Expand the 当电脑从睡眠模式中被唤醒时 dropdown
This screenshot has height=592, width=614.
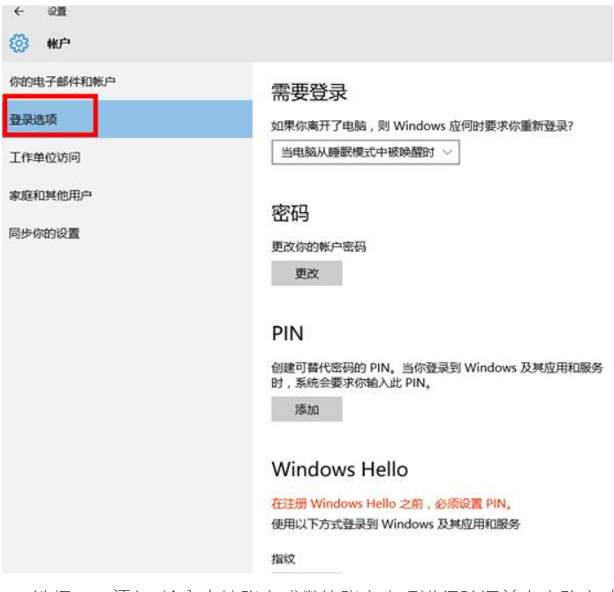(x=366, y=152)
